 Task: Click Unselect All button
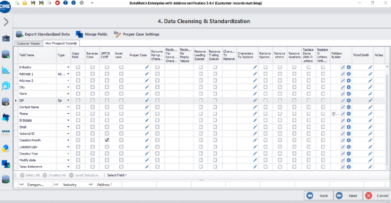coord(54,175)
